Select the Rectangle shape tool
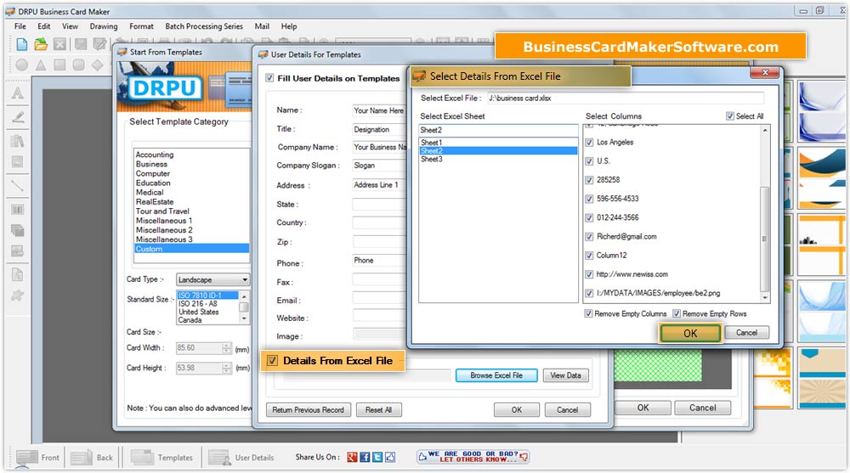Screen dimensions: 850x473 point(59,65)
